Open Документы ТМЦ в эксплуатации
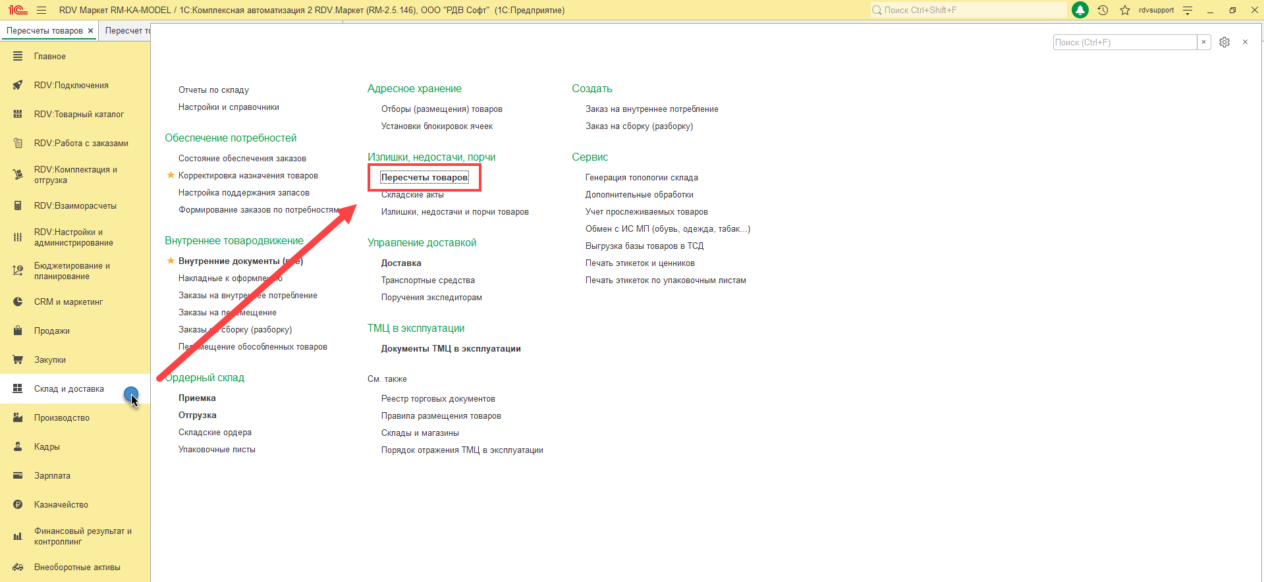This screenshot has height=582, width=1264. (451, 349)
